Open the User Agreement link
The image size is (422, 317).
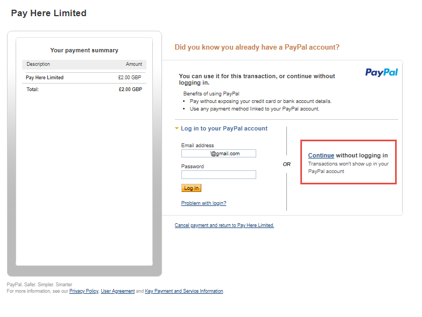[118, 291]
